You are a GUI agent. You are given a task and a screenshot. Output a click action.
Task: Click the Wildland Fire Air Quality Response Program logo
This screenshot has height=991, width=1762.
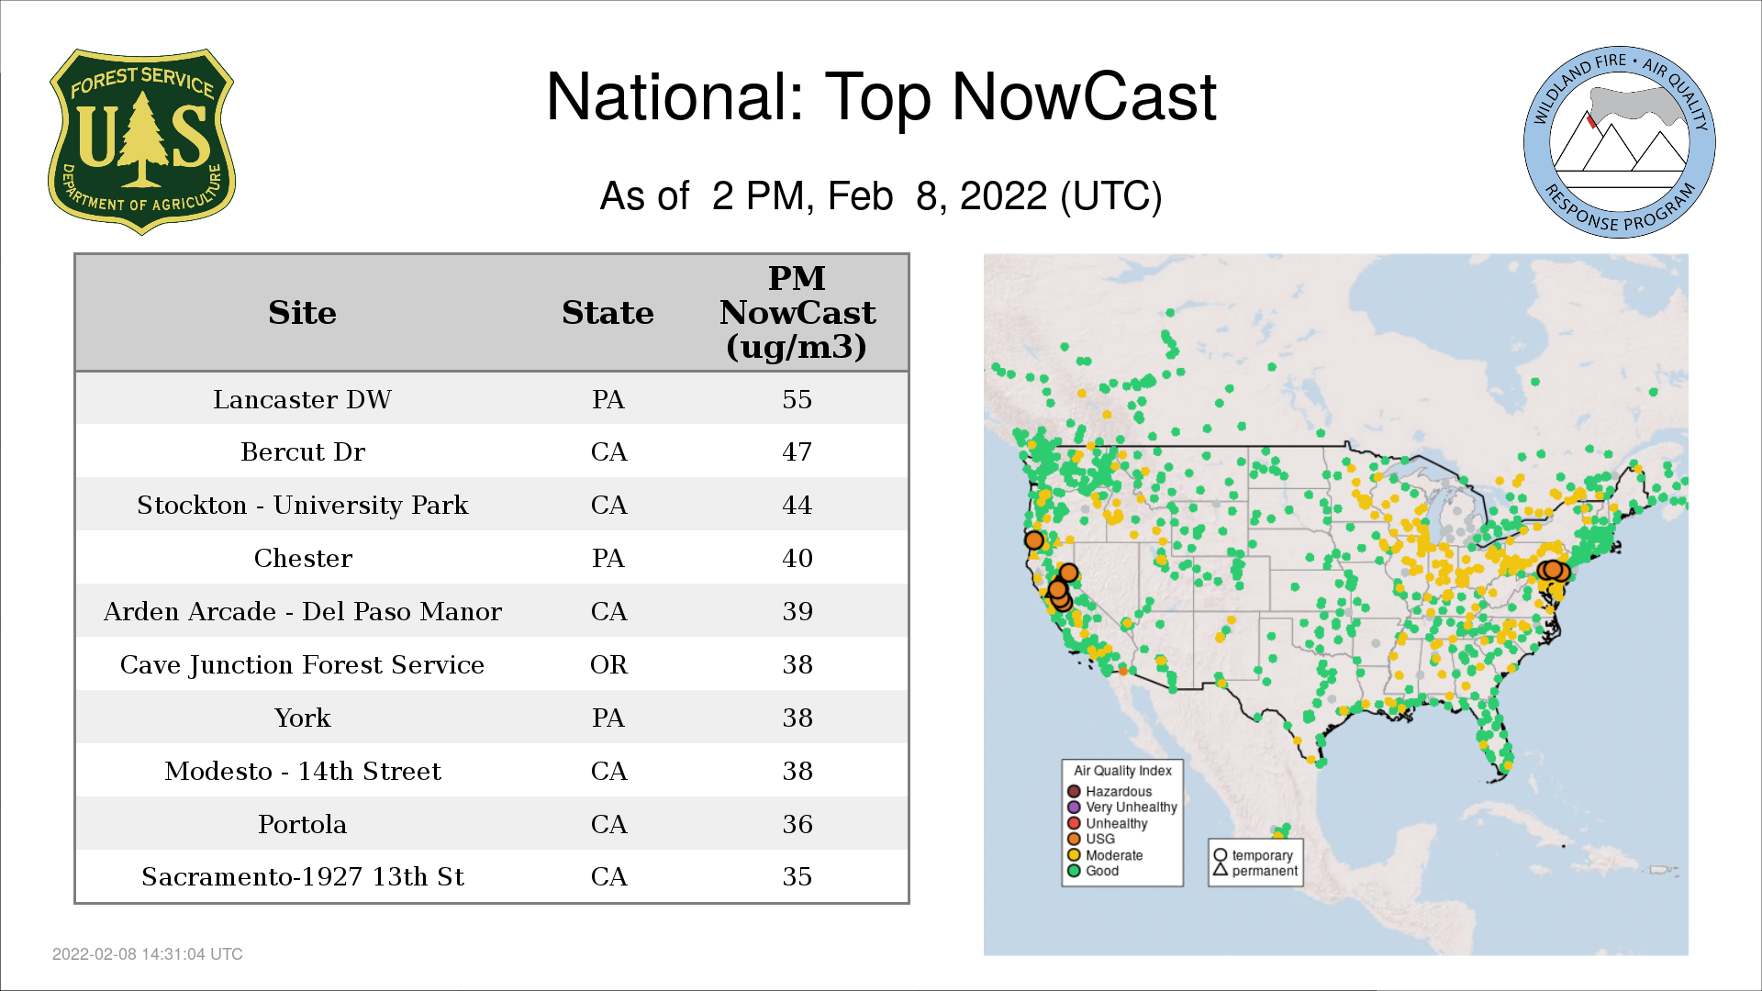coord(1619,142)
